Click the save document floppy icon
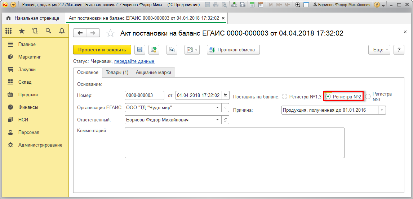The width and height of the screenshot is (413, 199). (139, 50)
